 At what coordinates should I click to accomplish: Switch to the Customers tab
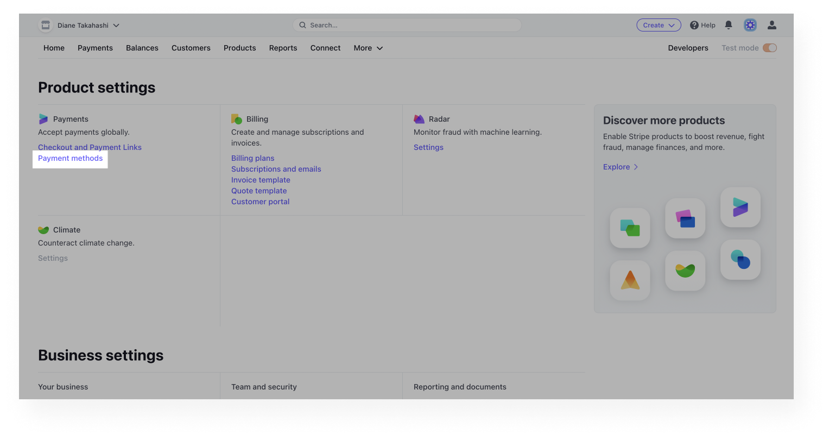(x=191, y=48)
